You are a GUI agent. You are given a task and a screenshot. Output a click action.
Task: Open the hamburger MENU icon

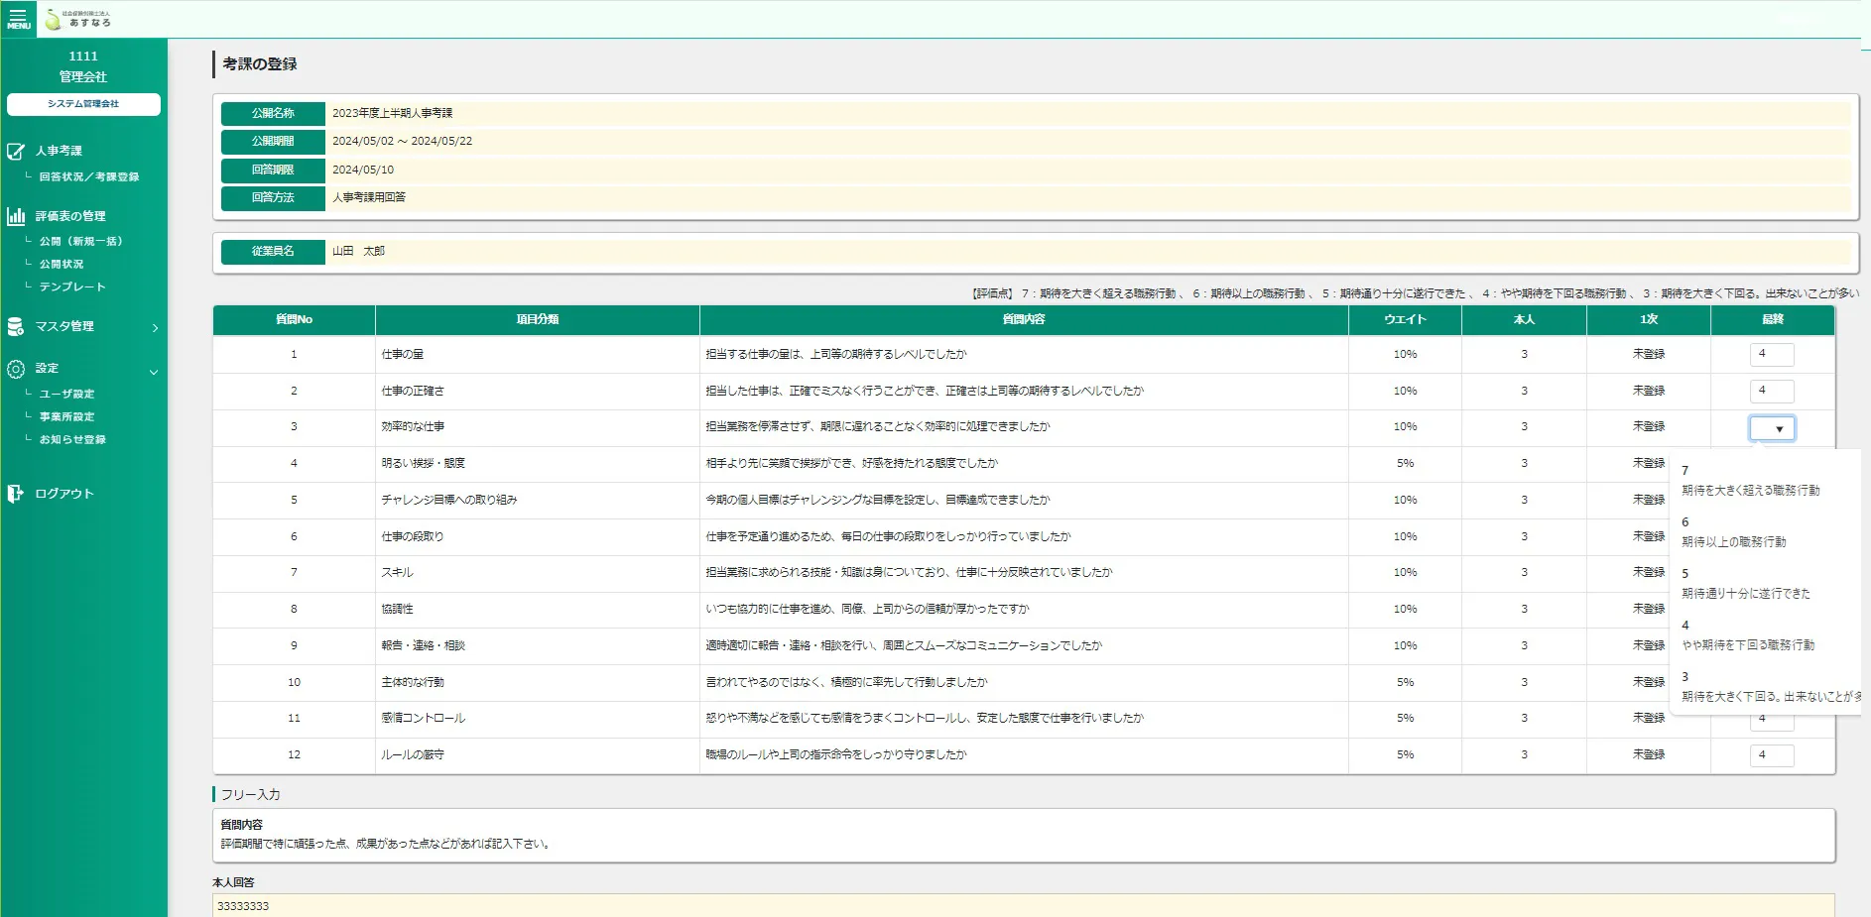click(x=18, y=19)
